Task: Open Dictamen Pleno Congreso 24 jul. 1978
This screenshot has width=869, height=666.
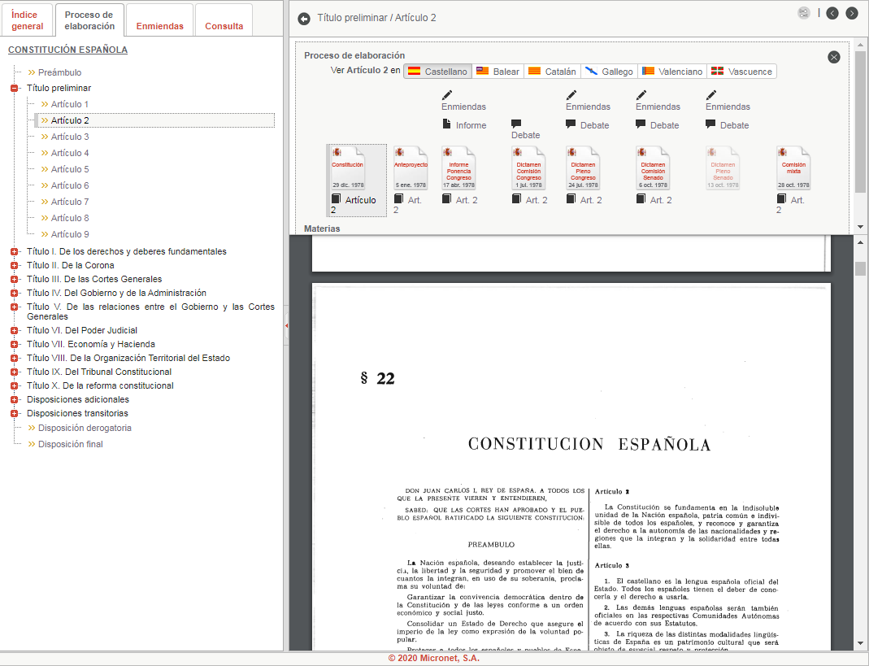Action: pyautogui.click(x=583, y=168)
